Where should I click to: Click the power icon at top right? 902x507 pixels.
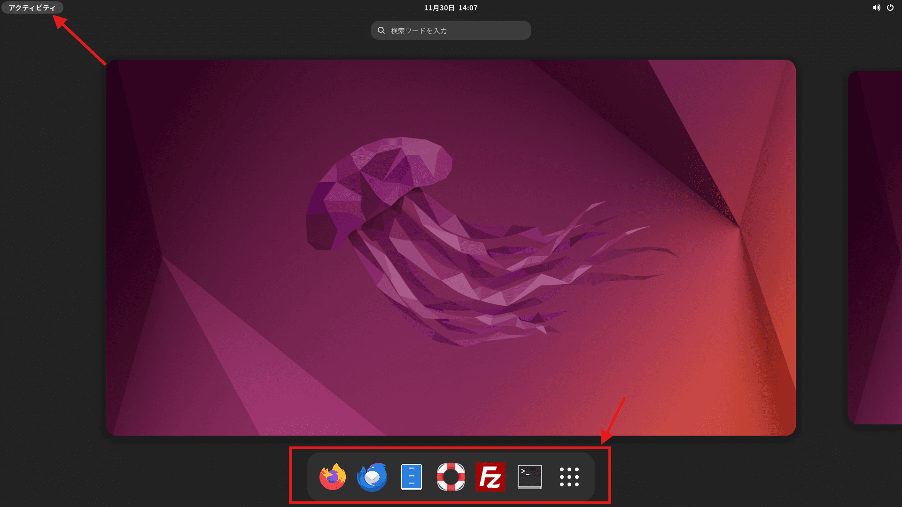(891, 8)
